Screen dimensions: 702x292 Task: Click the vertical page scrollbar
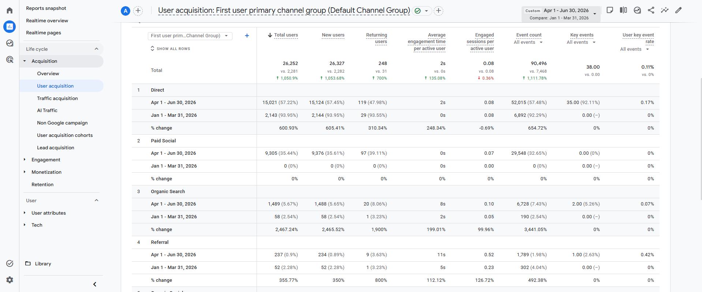[x=701, y=139]
